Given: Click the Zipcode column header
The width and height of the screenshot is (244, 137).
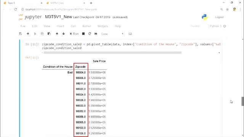Looking at the screenshot, I should 80,67.
